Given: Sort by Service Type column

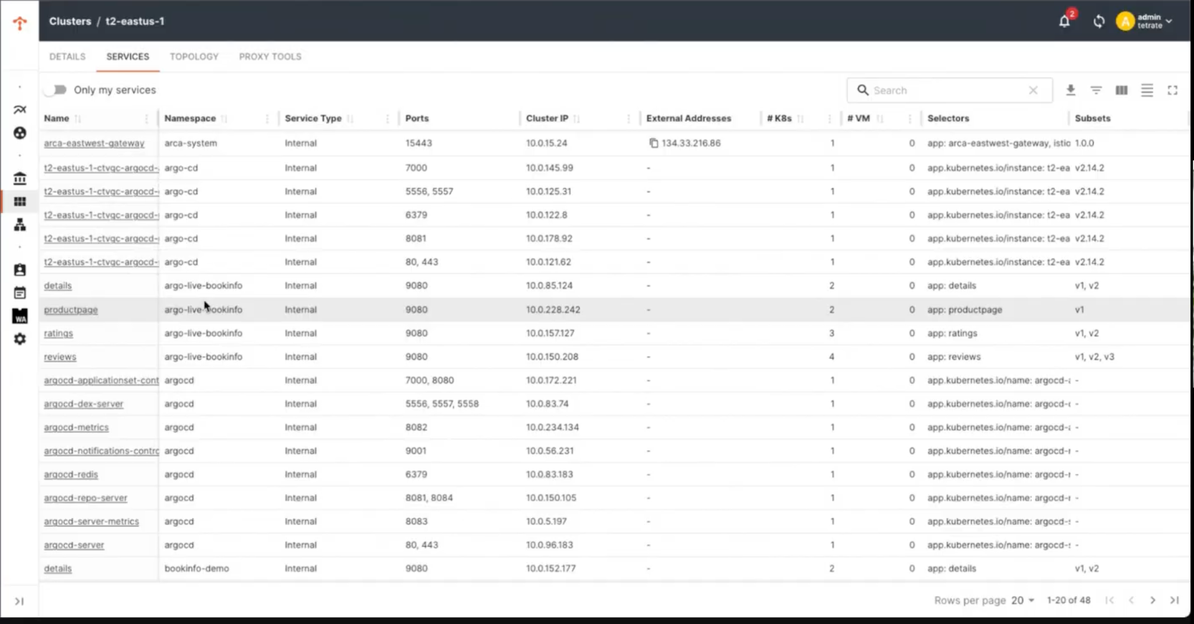Looking at the screenshot, I should pos(350,118).
